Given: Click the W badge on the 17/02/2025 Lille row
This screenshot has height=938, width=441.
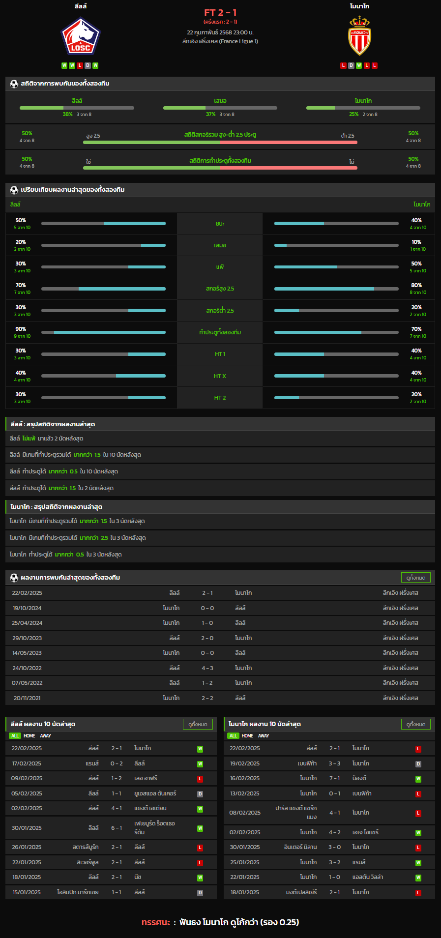Looking at the screenshot, I should coord(200,764).
